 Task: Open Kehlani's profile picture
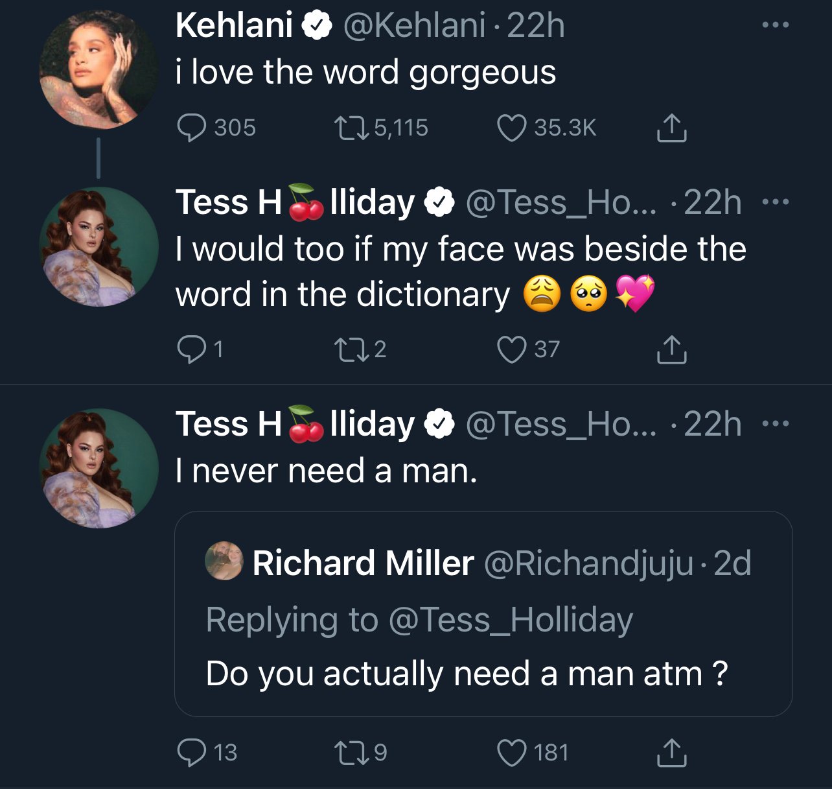(98, 69)
